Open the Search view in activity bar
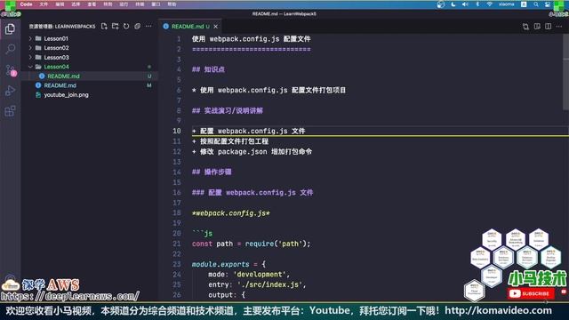 point(10,49)
